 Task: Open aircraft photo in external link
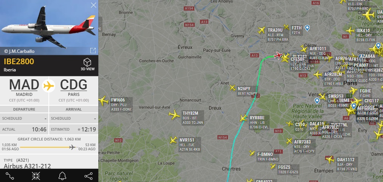(93, 51)
